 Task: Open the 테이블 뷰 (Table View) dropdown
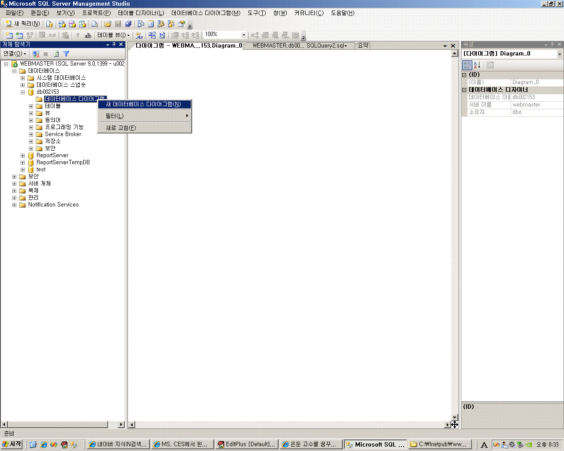pyautogui.click(x=113, y=35)
